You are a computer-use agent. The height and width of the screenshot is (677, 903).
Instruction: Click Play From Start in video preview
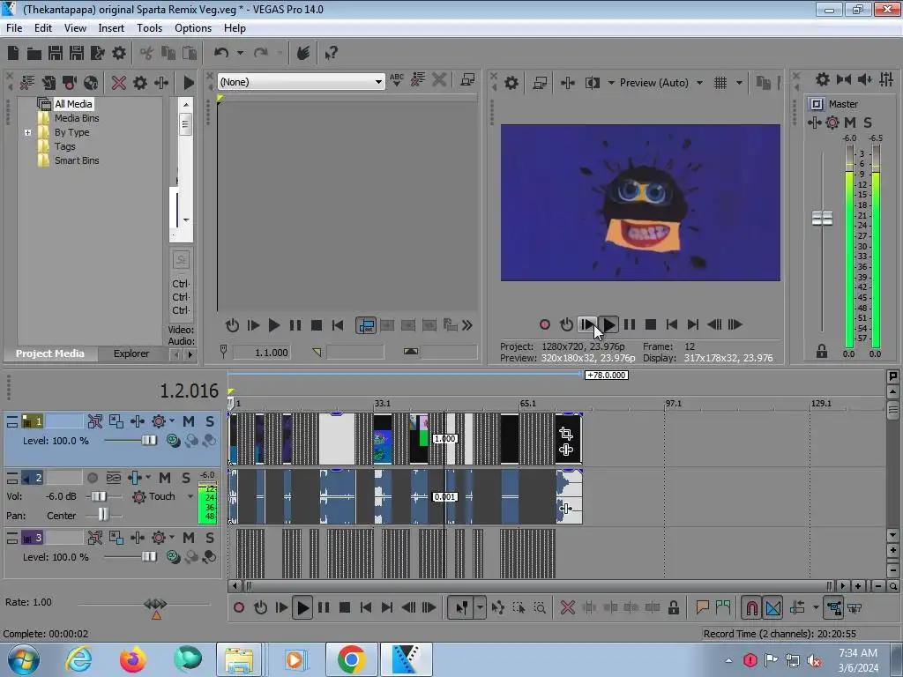pos(586,324)
